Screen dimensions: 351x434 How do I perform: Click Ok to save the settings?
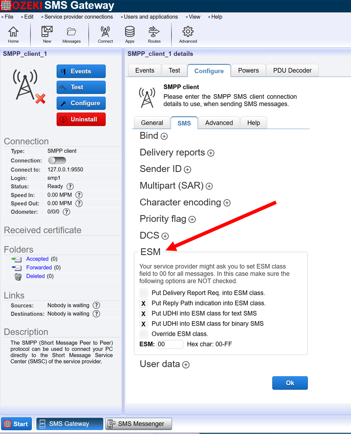point(290,383)
